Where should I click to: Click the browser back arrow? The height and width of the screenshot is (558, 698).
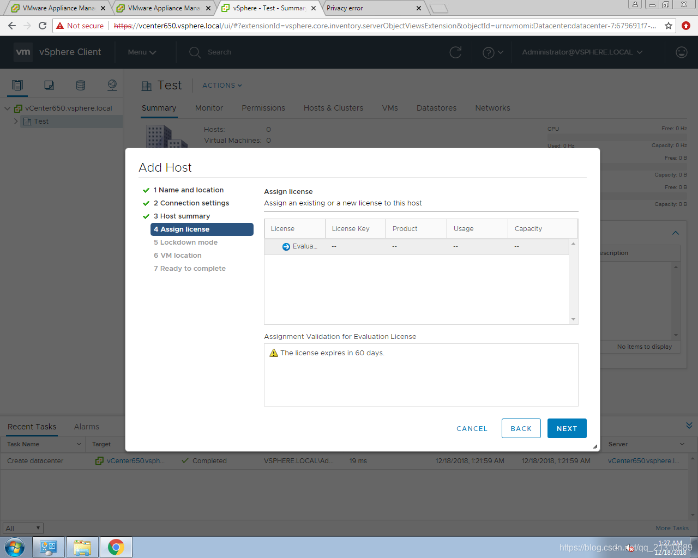point(12,26)
